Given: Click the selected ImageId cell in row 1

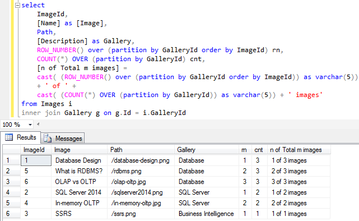Looking at the screenshot, I should click(36, 160).
